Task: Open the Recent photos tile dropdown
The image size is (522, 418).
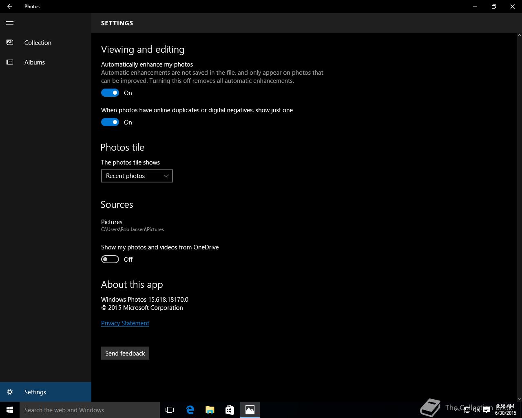Action: (137, 176)
